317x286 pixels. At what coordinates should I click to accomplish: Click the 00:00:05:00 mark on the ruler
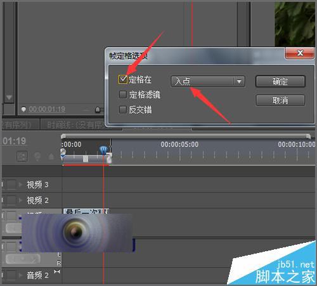179,145
